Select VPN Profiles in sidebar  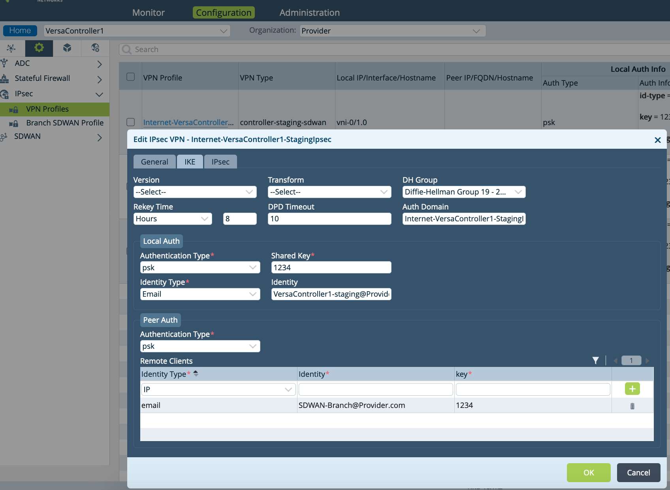pos(55,109)
